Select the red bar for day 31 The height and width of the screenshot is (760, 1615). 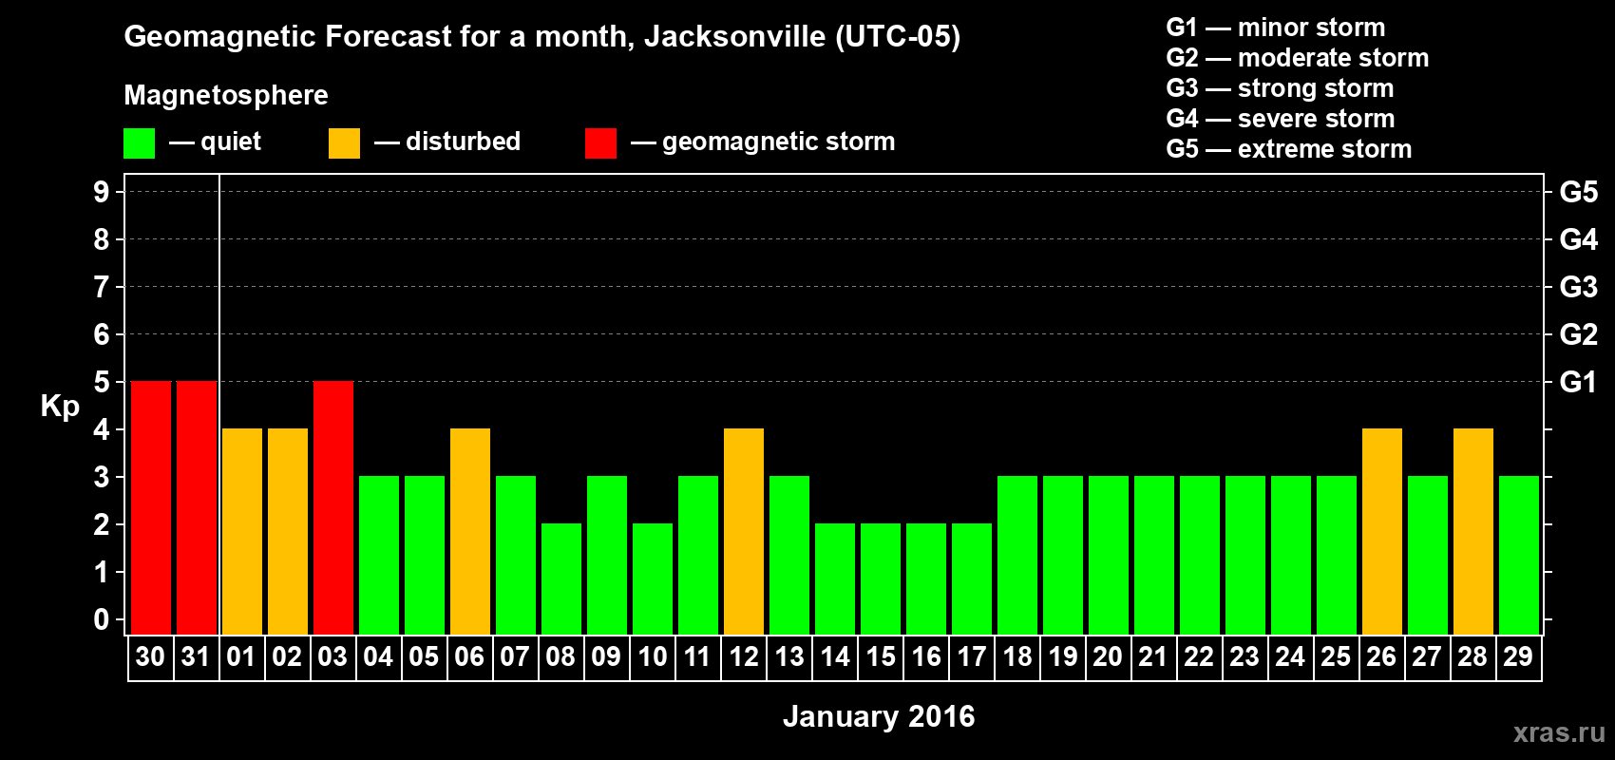197,508
